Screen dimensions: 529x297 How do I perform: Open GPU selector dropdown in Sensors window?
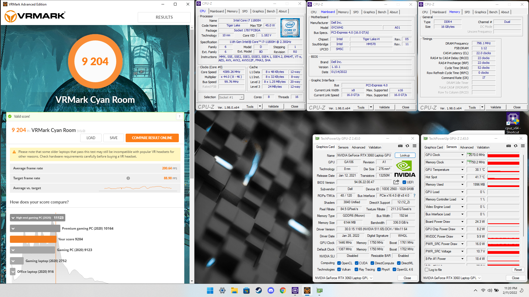tap(452, 278)
